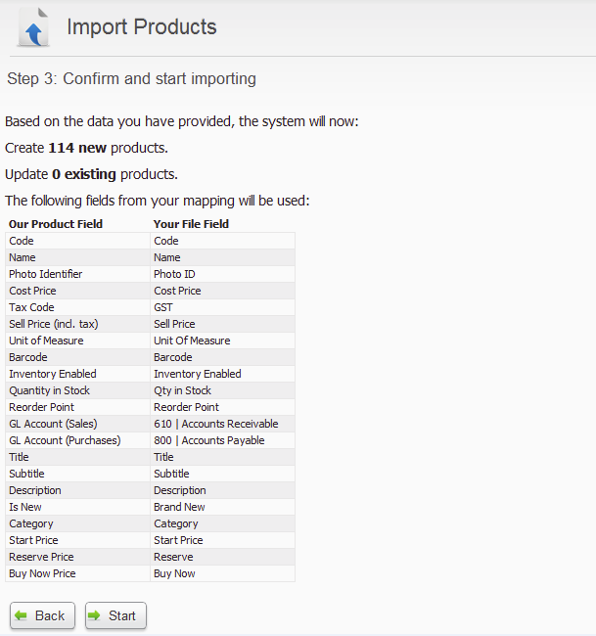
Task: Select the Tax Code field row
Action: (150, 307)
